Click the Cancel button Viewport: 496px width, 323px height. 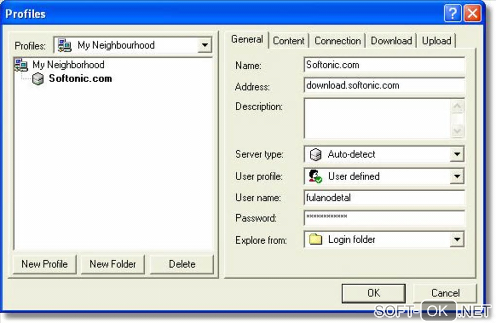click(x=445, y=293)
